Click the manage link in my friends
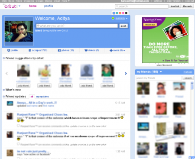 pyautogui.click(x=188, y=72)
